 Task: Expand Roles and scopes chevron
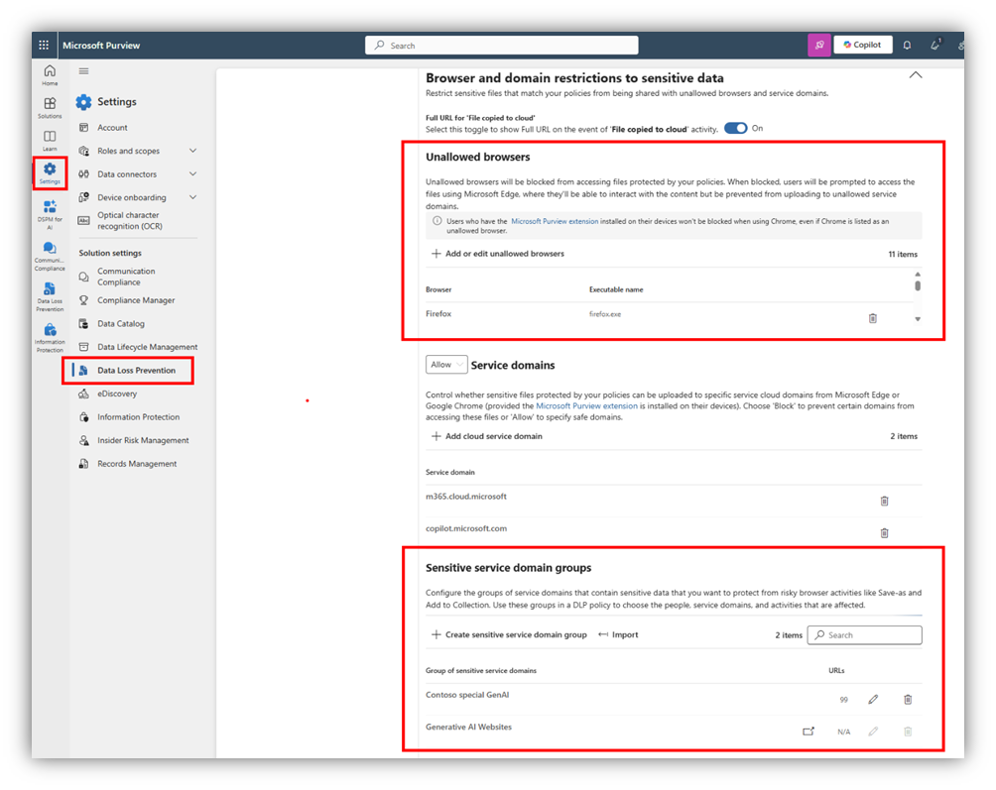[192, 151]
